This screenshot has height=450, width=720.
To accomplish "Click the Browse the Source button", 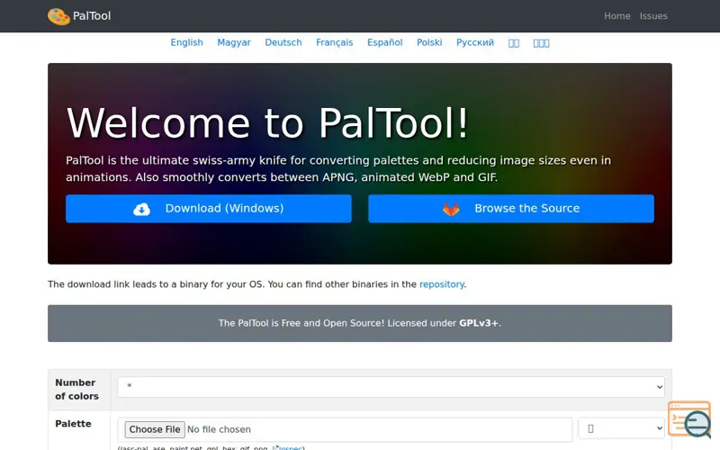I will 510,209.
